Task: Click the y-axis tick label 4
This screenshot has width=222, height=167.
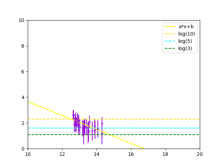Action: [23, 97]
